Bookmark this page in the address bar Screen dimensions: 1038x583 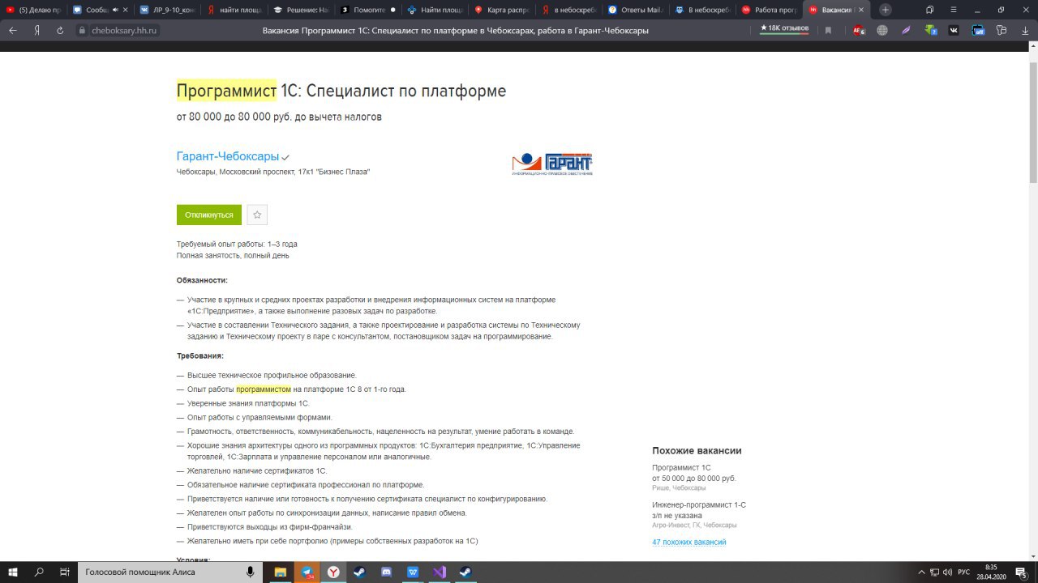[x=828, y=30]
